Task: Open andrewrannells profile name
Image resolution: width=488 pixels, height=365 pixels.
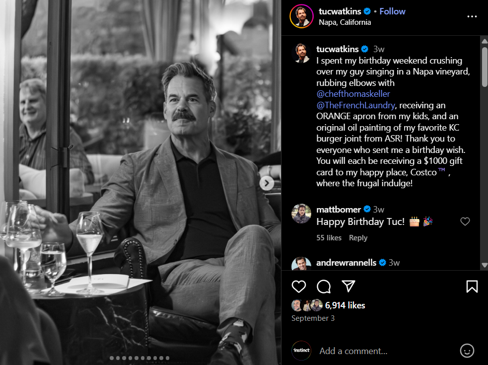Action: pos(346,263)
